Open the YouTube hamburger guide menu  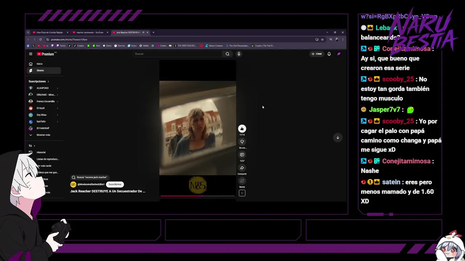point(31,54)
